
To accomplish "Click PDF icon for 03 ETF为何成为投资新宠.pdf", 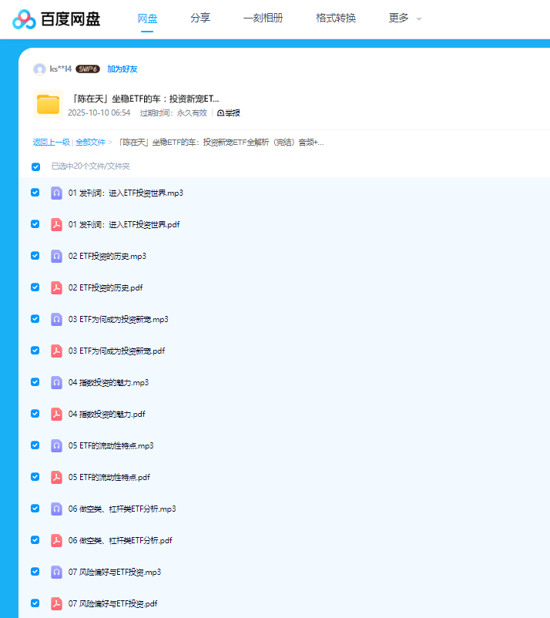I will [57, 351].
